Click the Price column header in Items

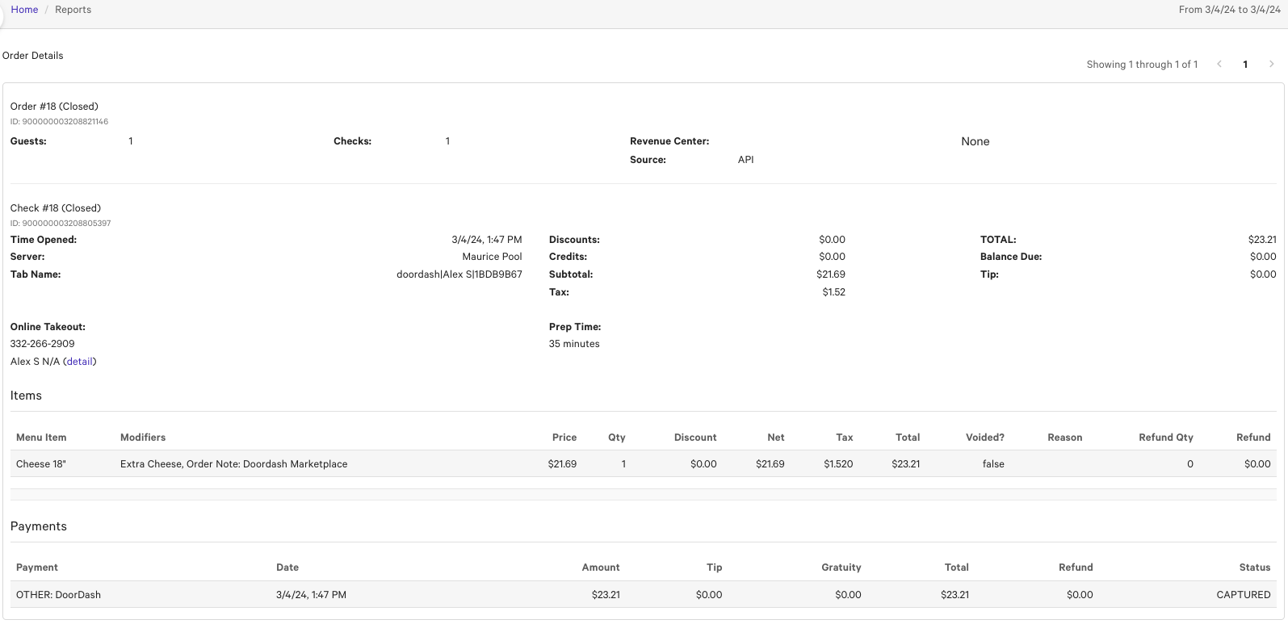click(564, 438)
